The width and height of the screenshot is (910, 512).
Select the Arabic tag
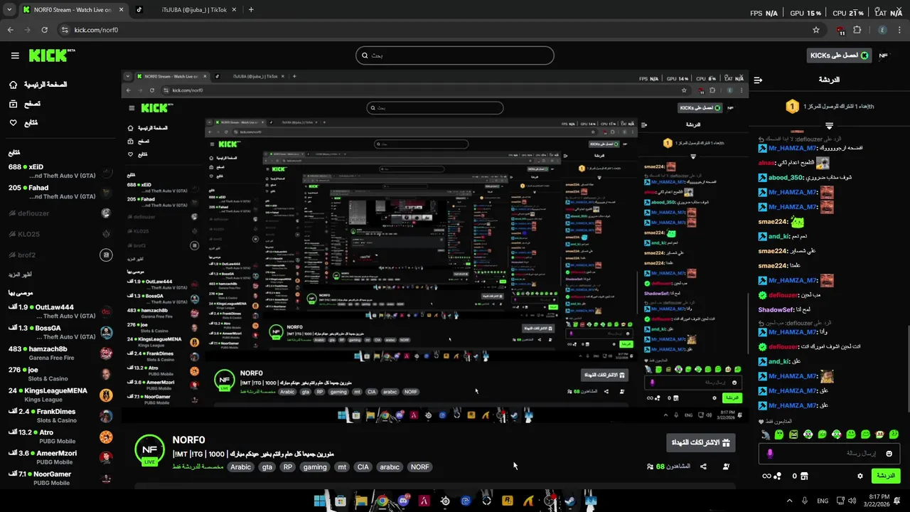pos(240,467)
